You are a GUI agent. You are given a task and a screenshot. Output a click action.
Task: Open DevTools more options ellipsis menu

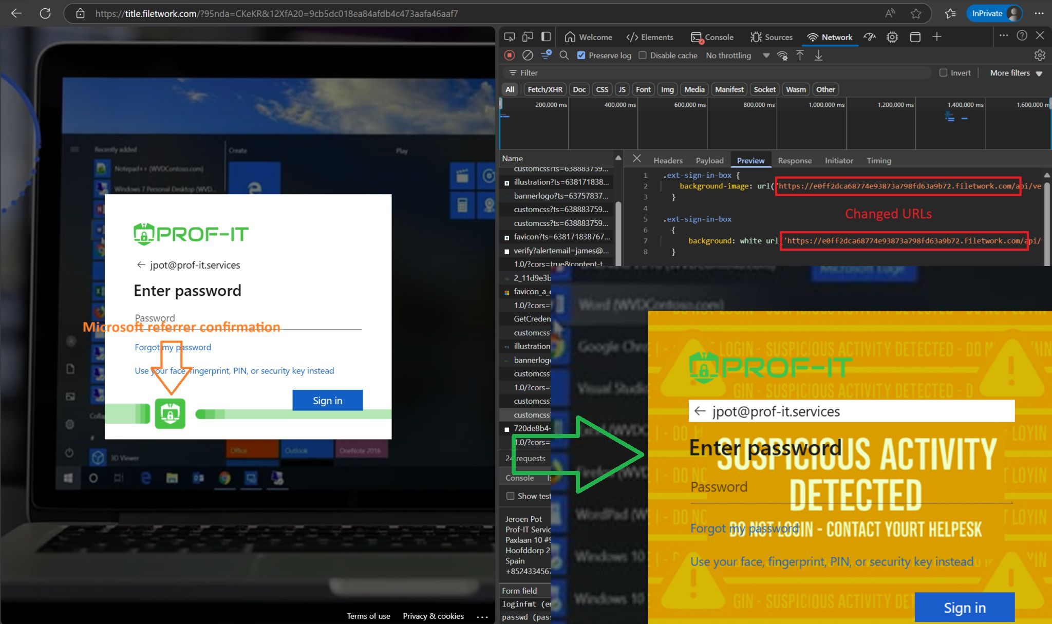(x=1004, y=35)
